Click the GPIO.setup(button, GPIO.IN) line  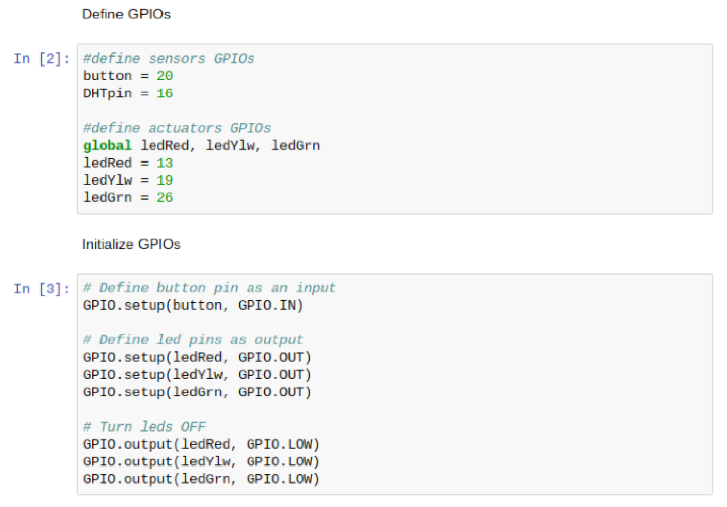193,306
